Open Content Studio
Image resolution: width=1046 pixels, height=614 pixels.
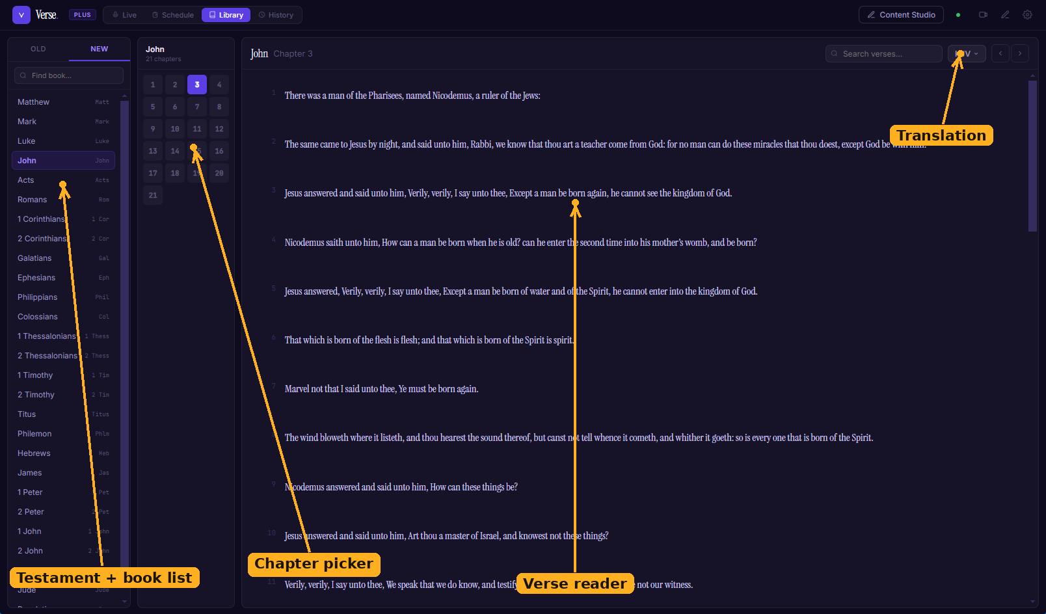pyautogui.click(x=901, y=15)
